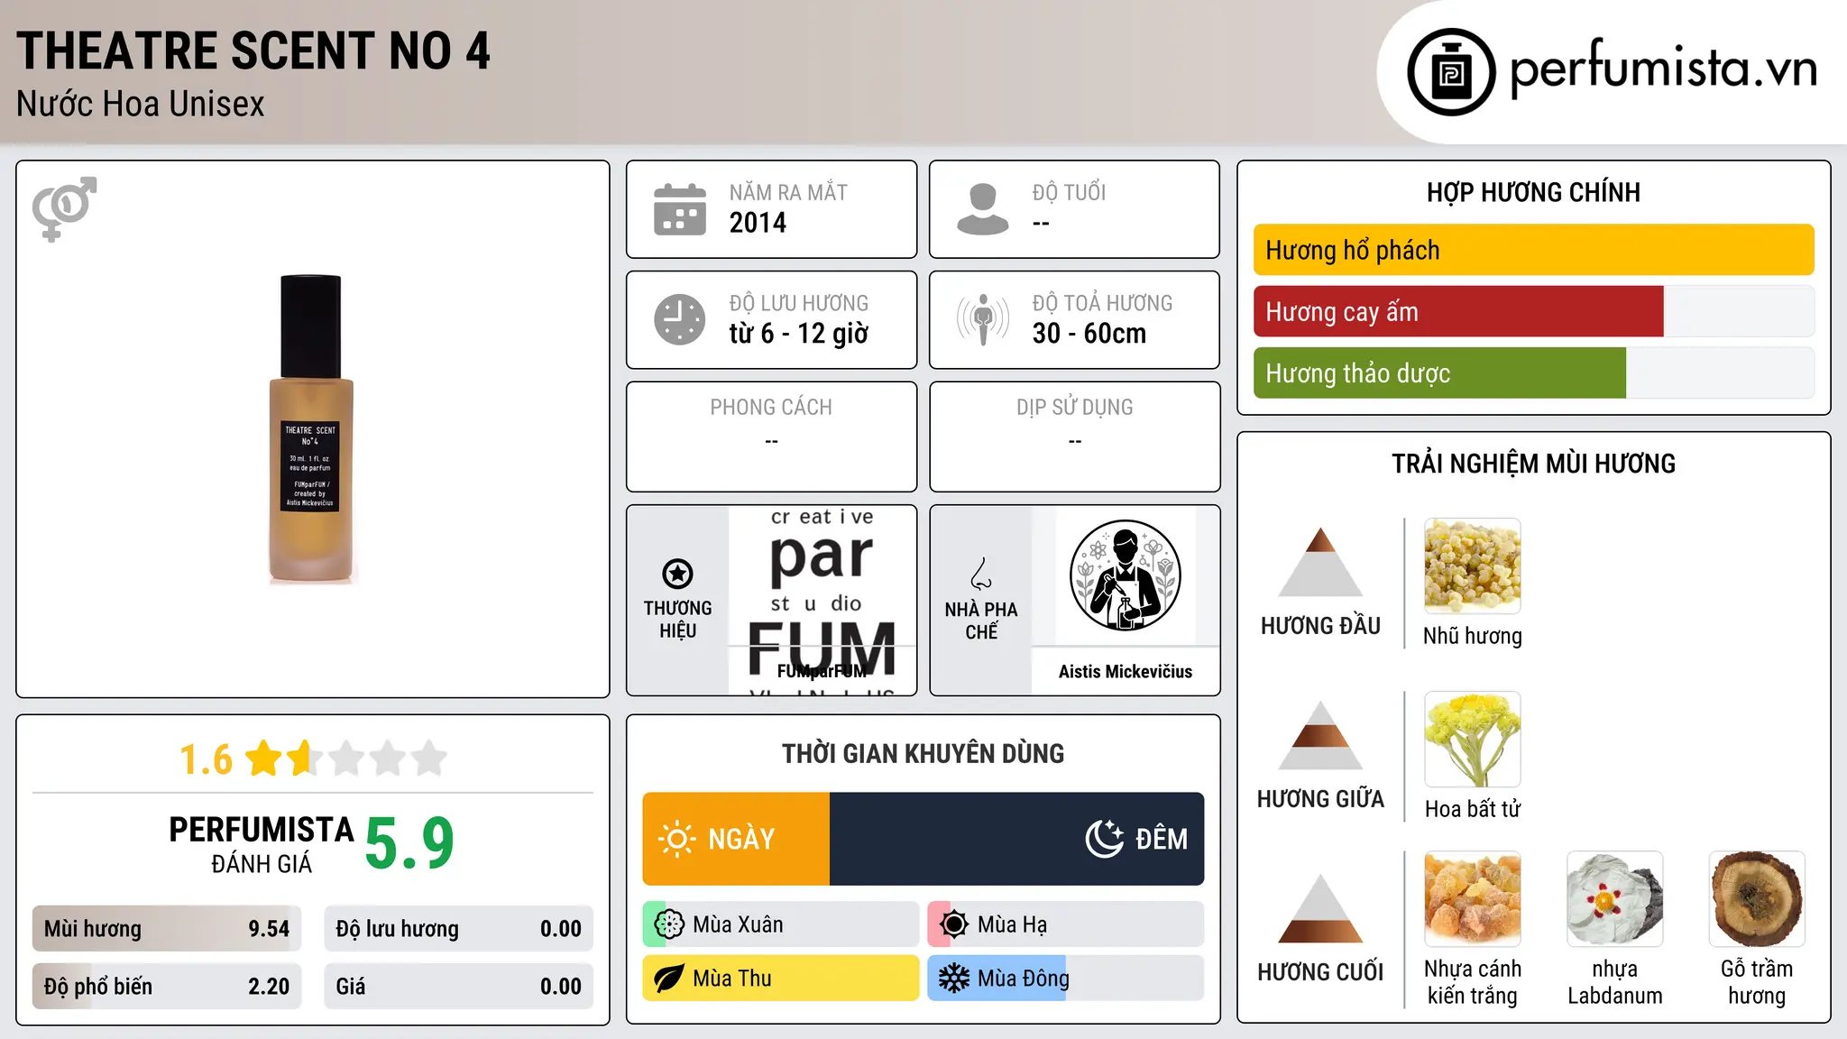Click the moon icon in the Đêm bar
The width and height of the screenshot is (1847, 1039).
click(1105, 839)
